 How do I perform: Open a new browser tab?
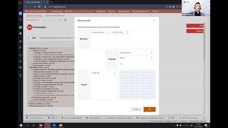(x=51, y=2)
